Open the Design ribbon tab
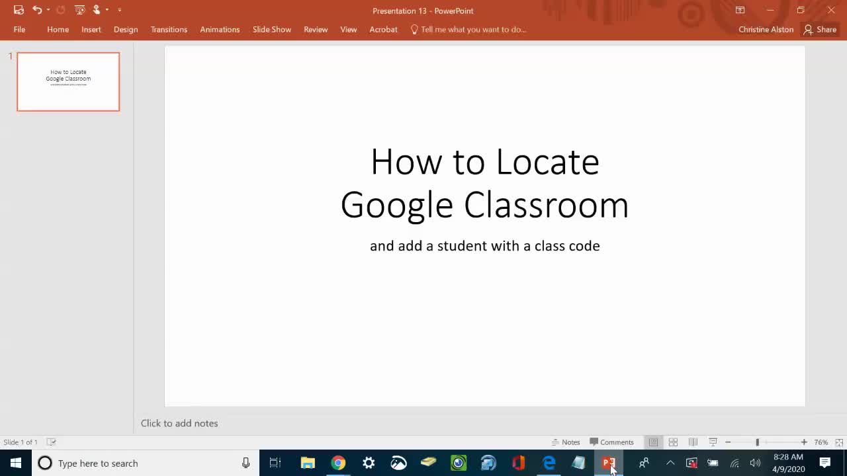This screenshot has height=476, width=847. [x=126, y=29]
